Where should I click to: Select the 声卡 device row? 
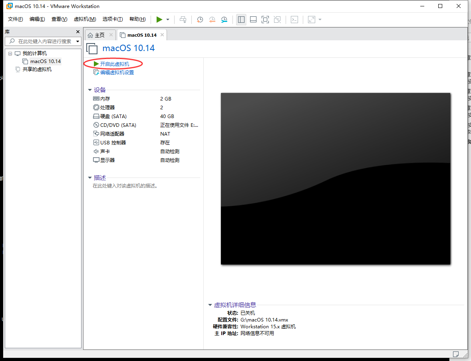[x=146, y=152]
